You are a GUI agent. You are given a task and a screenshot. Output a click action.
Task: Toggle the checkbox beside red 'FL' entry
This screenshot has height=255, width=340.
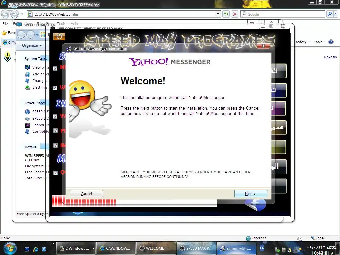coord(55,130)
